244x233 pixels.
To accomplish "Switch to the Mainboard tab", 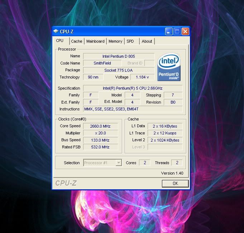I will click(x=95, y=41).
